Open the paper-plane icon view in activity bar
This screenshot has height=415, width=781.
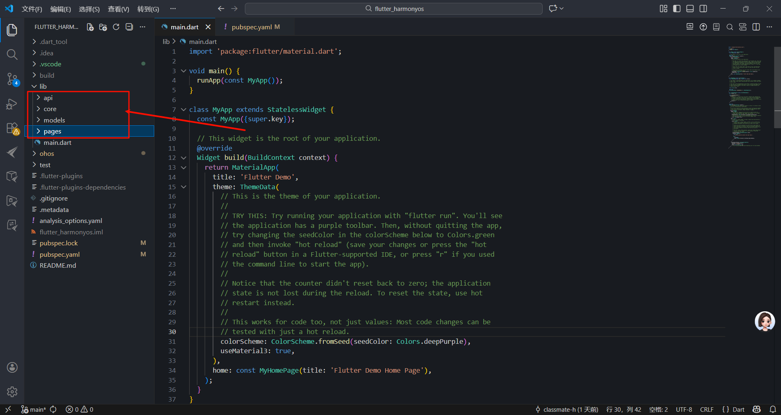click(12, 152)
